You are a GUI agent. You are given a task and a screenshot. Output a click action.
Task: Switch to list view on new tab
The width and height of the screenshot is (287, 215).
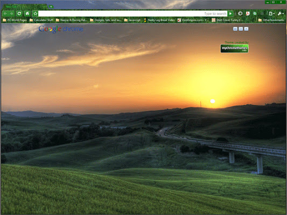click(241, 29)
